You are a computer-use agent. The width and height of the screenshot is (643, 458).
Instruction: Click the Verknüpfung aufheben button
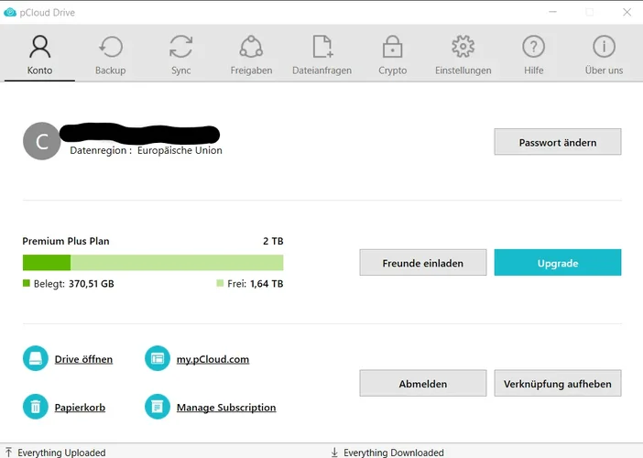(558, 383)
